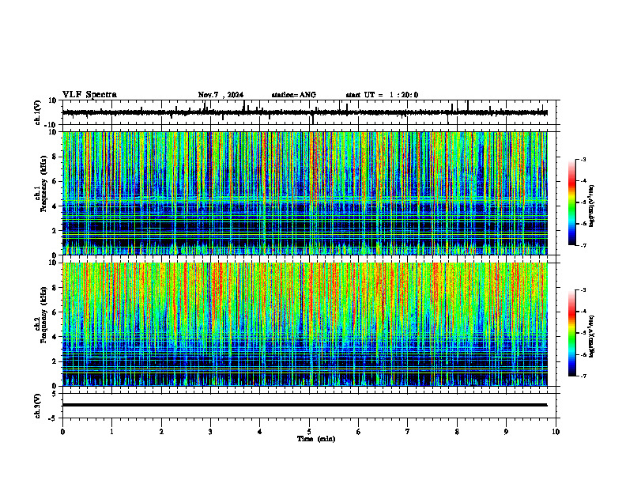
Task: Click the flat ch.3 voltage trace
Action: [x=304, y=405]
